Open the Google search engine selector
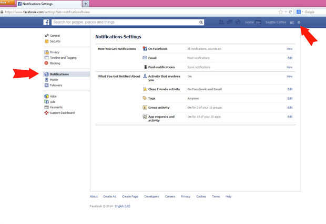This screenshot has width=326, height=224. coord(299,12)
